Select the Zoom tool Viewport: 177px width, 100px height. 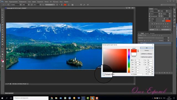pyautogui.click(x=2, y=57)
